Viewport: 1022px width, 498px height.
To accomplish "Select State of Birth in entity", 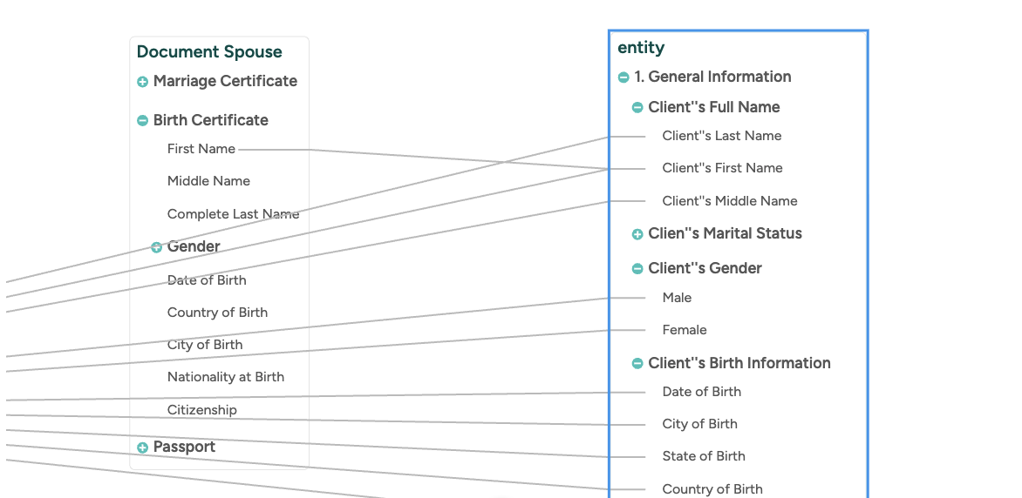I will pyautogui.click(x=704, y=456).
